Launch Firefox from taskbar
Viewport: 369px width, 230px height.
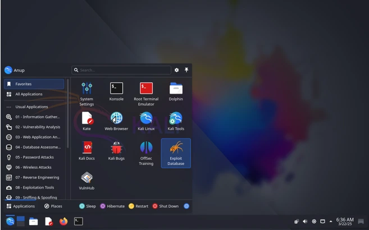point(63,222)
